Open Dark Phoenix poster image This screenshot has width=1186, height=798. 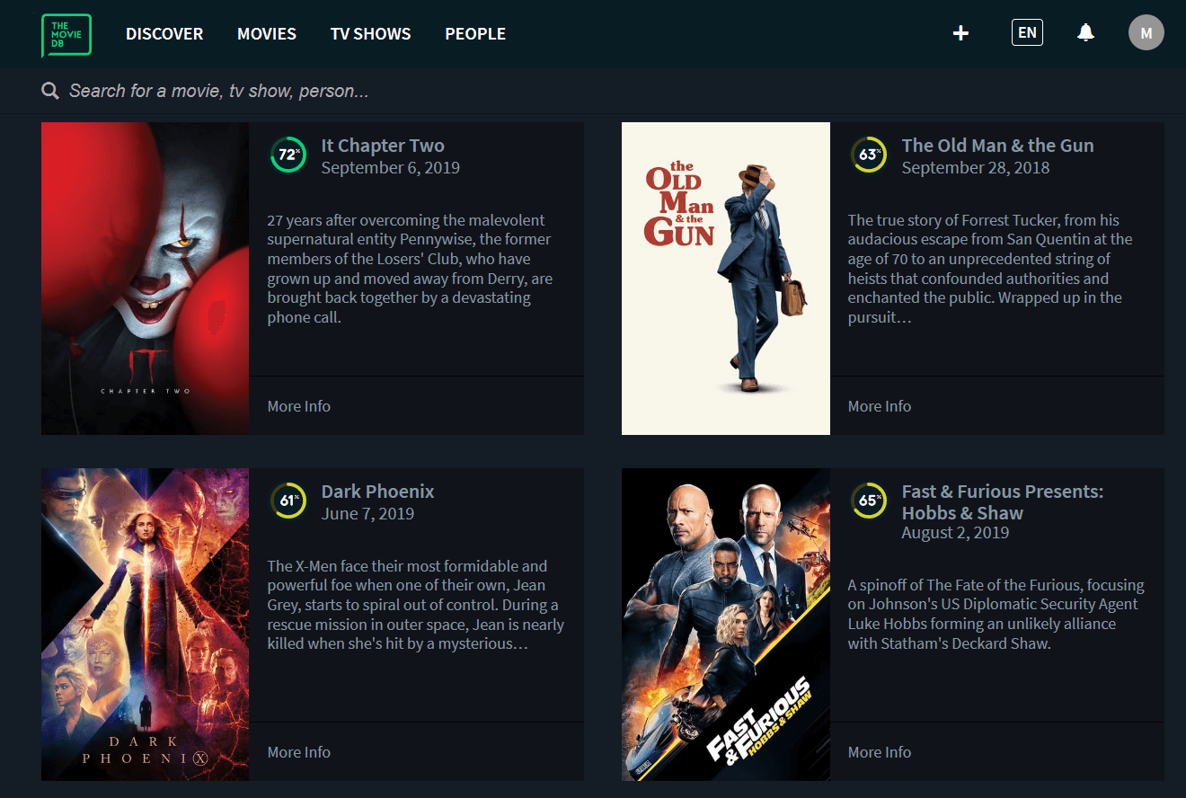[146, 625]
